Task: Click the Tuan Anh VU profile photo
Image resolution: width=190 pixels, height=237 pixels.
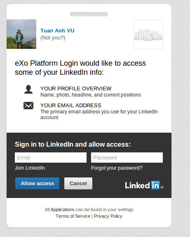Action: [21, 34]
